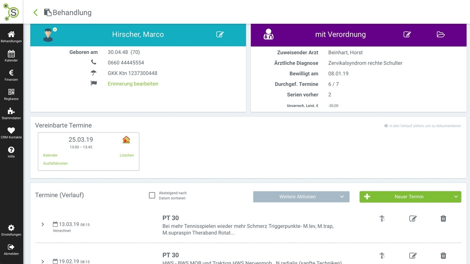Open the Weitere Aktionen dropdown
This screenshot has width=470, height=264.
[301, 197]
